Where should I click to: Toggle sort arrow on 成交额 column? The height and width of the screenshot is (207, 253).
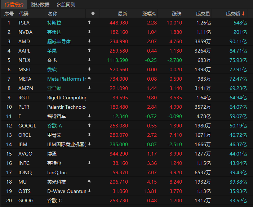[243, 14]
